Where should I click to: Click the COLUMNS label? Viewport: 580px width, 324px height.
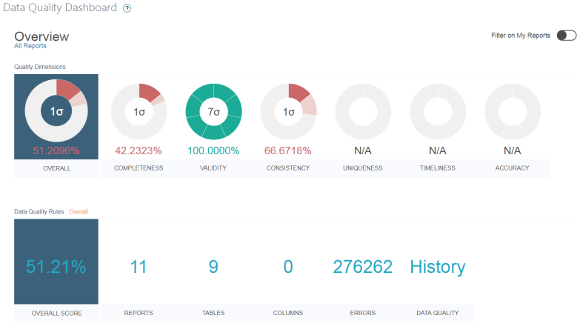tap(288, 314)
